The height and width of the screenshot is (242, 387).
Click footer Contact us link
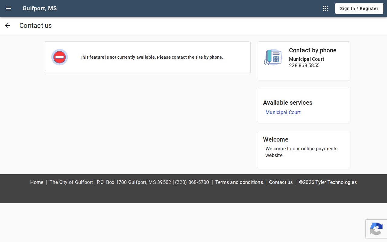pos(281,182)
